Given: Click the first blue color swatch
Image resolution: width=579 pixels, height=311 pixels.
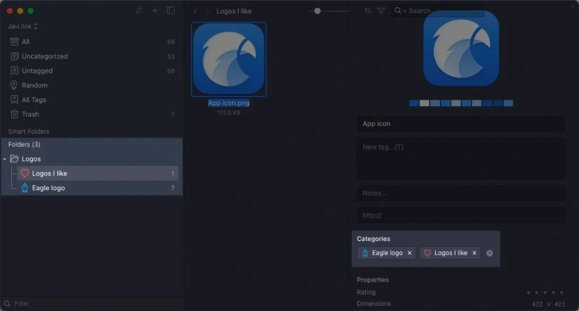Looking at the screenshot, I should click(414, 103).
